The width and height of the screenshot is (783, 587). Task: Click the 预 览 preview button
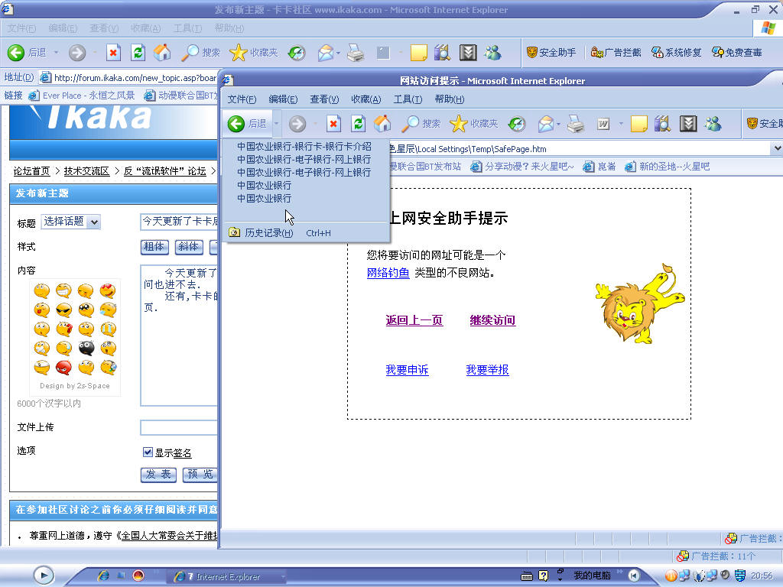pyautogui.click(x=200, y=474)
